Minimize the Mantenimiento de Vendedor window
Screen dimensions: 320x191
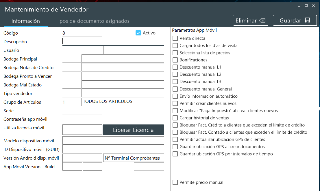(x=299, y=6)
